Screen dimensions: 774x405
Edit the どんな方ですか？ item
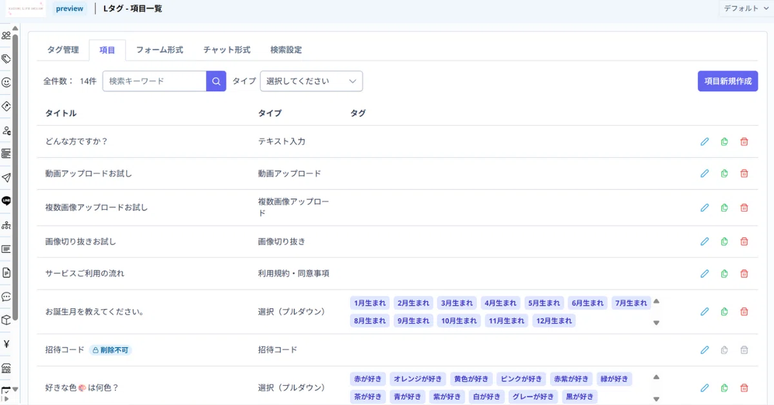click(x=704, y=141)
